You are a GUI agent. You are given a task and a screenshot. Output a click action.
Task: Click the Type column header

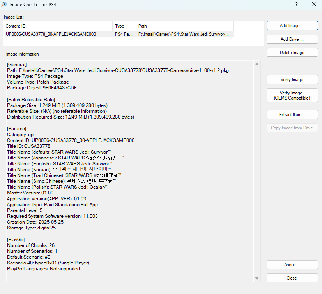pyautogui.click(x=124, y=26)
